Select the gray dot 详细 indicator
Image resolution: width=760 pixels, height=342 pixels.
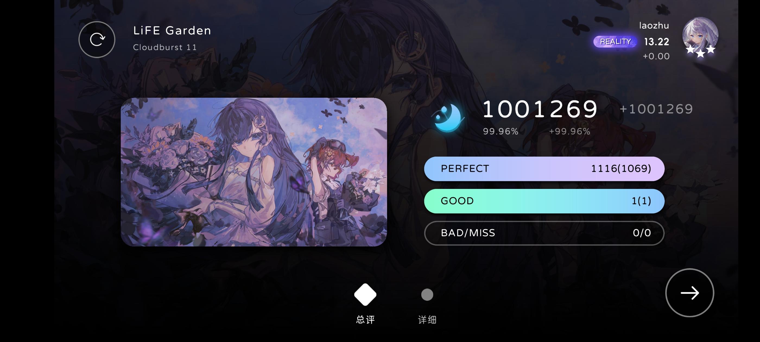point(427,294)
